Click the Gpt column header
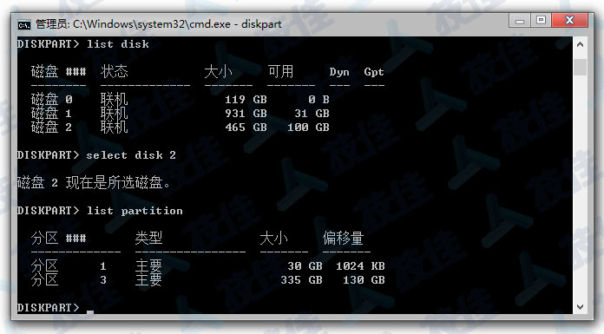604x334 pixels. tap(374, 72)
